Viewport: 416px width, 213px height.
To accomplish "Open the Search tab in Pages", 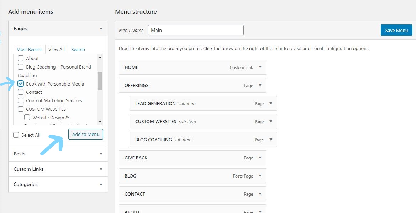I will (x=78, y=49).
